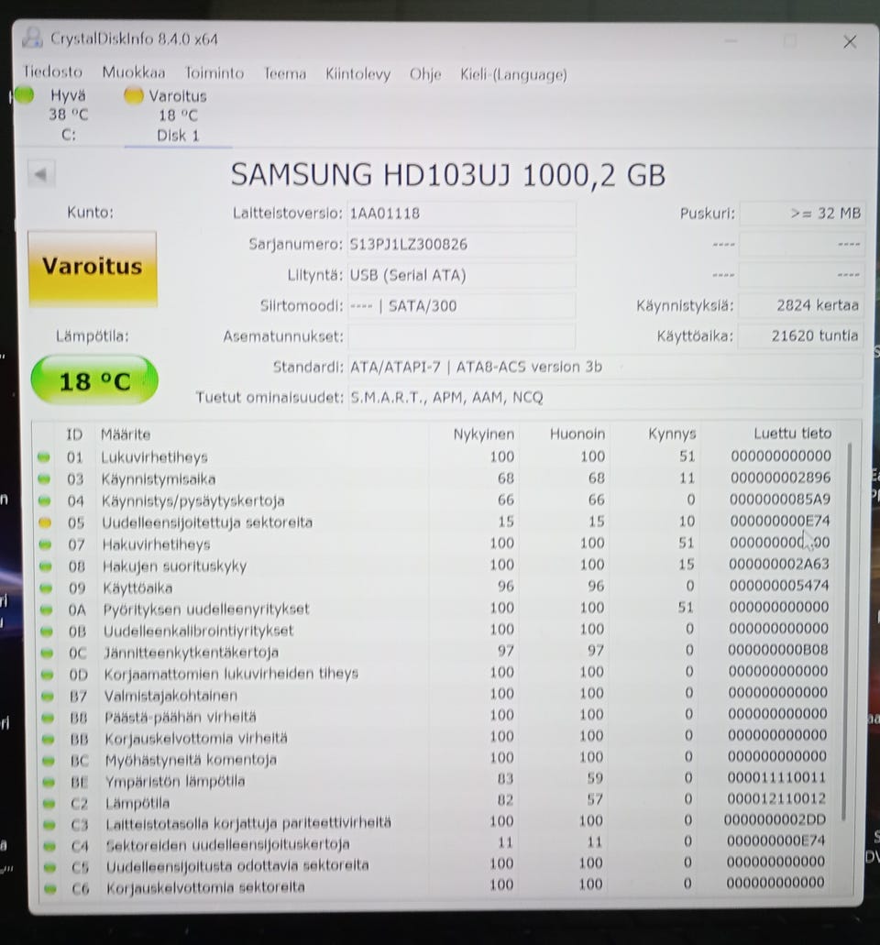Image resolution: width=880 pixels, height=945 pixels.
Task: Click the yellow Varoitus status circle icon
Action: pos(133,96)
